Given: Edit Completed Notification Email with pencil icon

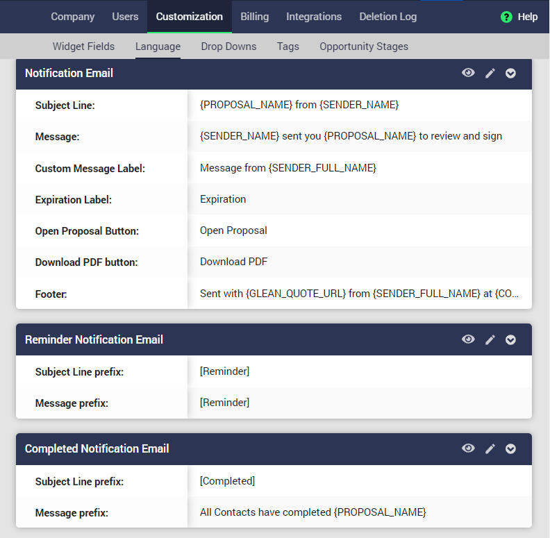Looking at the screenshot, I should click(x=490, y=448).
